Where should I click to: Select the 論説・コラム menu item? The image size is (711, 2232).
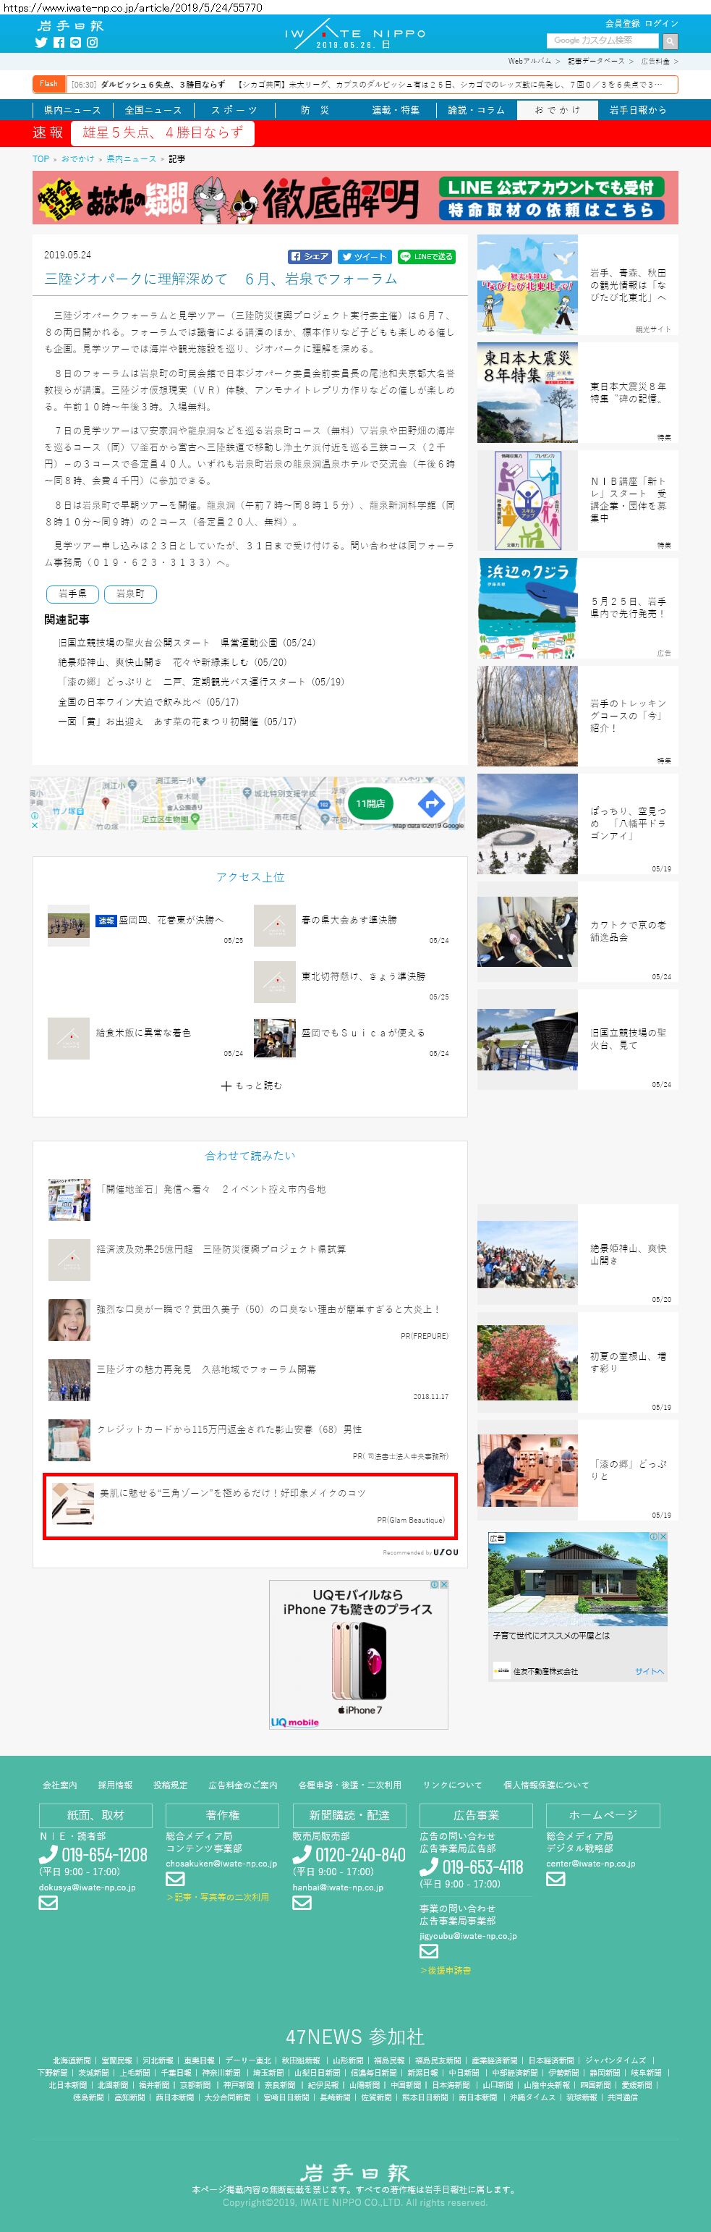(x=477, y=110)
